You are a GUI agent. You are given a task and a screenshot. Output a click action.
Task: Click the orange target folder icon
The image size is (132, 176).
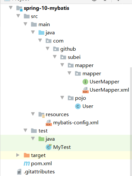(27, 155)
